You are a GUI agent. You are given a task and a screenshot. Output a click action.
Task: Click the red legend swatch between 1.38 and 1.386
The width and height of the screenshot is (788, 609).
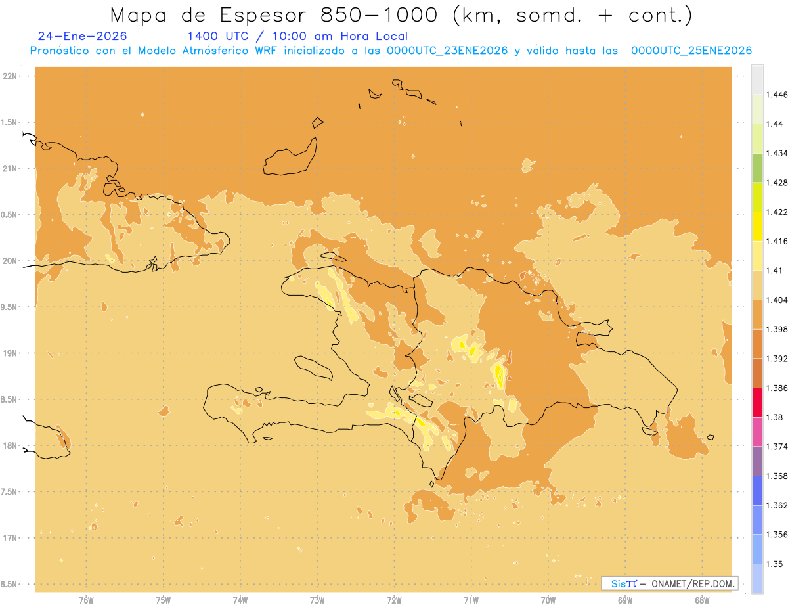click(x=757, y=402)
